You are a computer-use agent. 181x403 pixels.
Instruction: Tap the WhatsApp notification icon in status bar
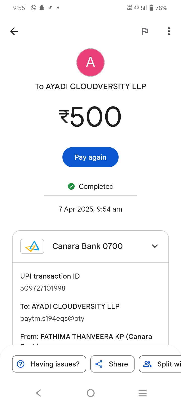tap(33, 8)
